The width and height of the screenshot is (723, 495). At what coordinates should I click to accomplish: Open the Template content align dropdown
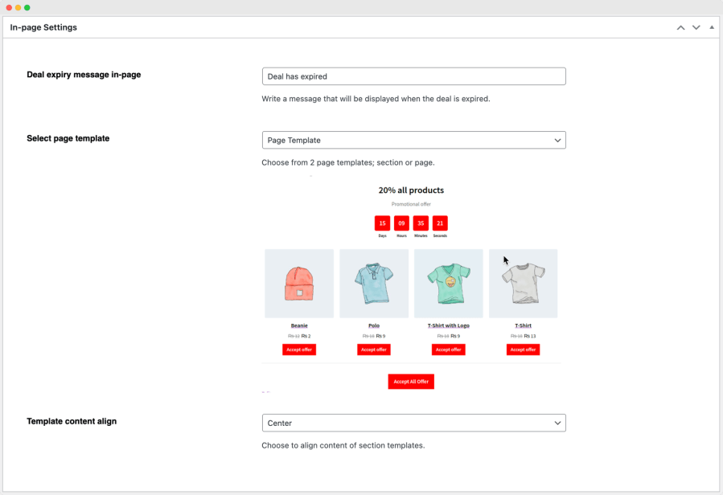click(413, 423)
